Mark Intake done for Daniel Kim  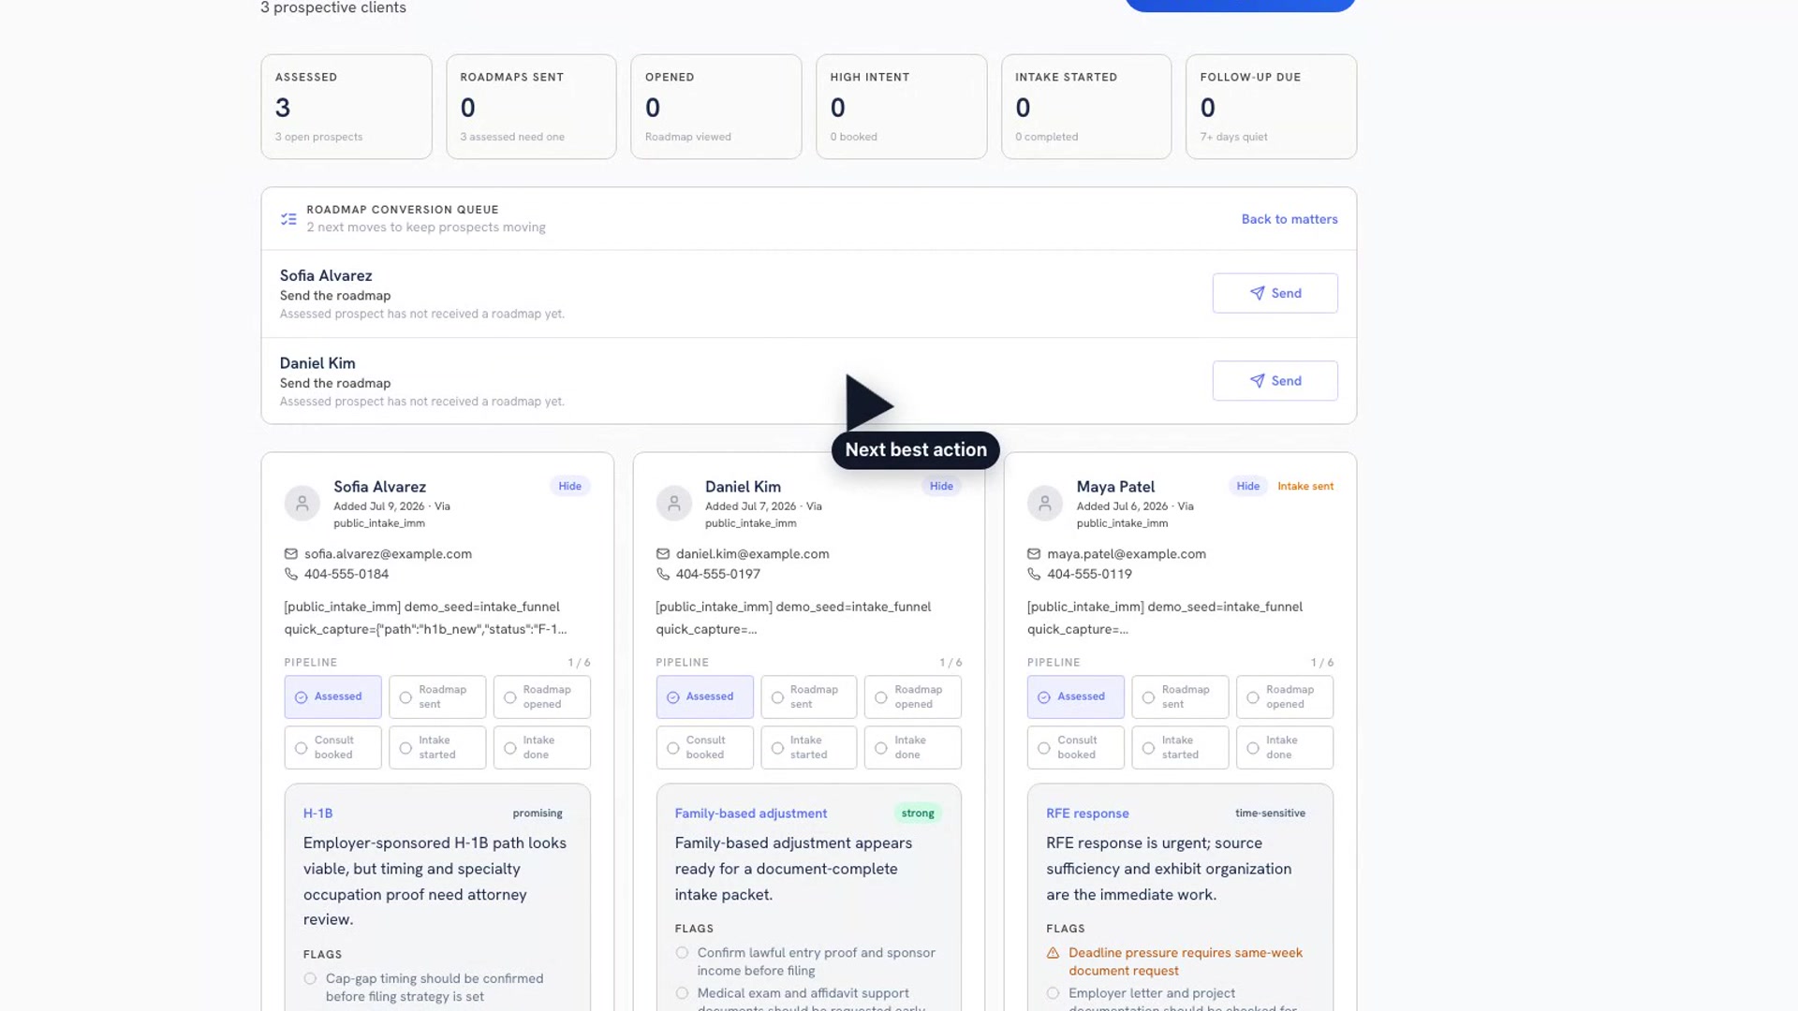point(912,747)
